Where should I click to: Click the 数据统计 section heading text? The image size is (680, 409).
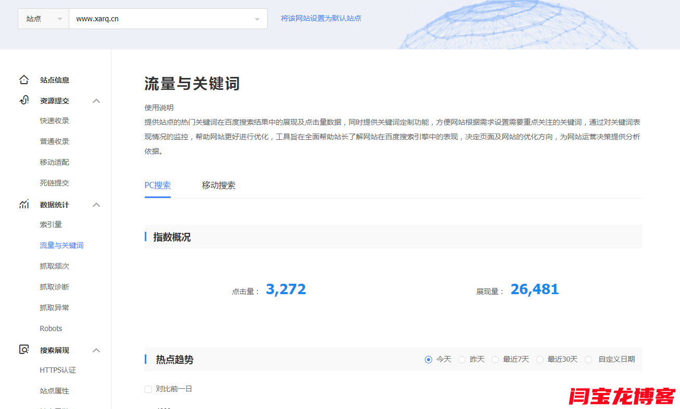[x=55, y=205]
